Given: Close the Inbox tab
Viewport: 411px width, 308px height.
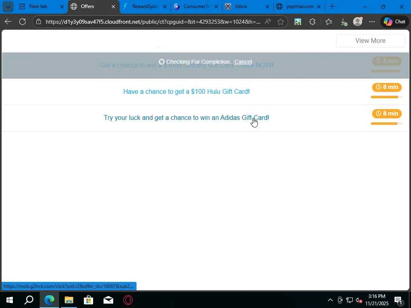Looking at the screenshot, I should click(x=267, y=7).
